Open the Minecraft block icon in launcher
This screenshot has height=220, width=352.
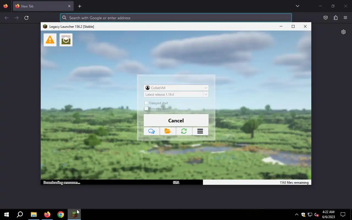click(x=66, y=40)
